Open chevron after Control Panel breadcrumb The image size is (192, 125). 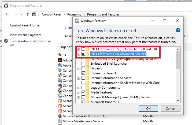coord(64,14)
